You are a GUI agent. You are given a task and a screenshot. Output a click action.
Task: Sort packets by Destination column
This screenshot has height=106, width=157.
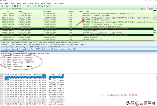point(47,11)
